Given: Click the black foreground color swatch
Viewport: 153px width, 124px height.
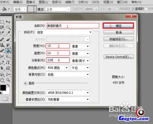Looking at the screenshot, I should coord(3,87).
